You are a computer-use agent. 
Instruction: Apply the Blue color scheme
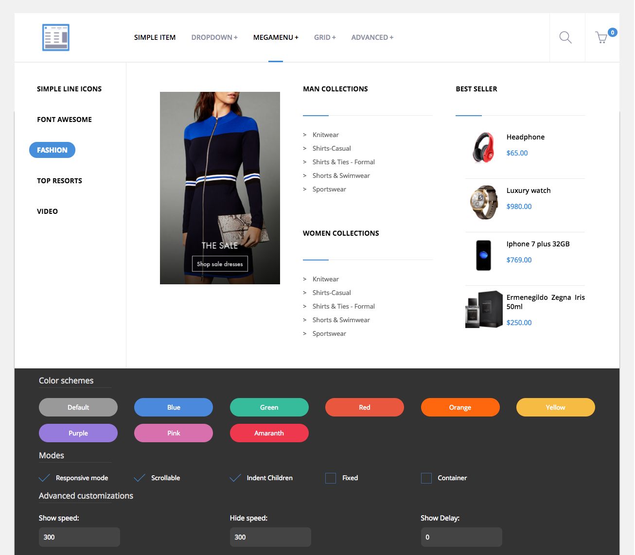coord(174,407)
